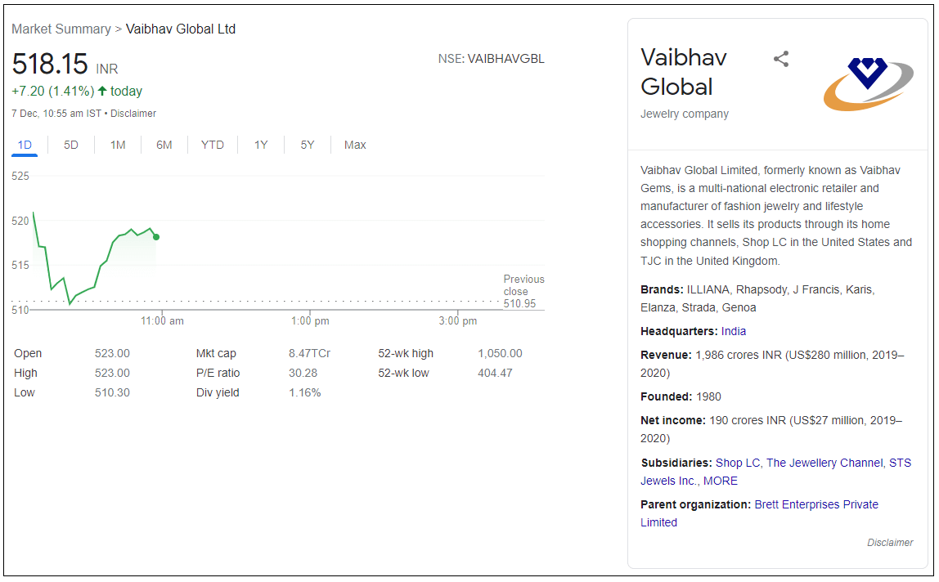Click the Vaibhav Global Ltd breadcrumb text

[x=181, y=29]
